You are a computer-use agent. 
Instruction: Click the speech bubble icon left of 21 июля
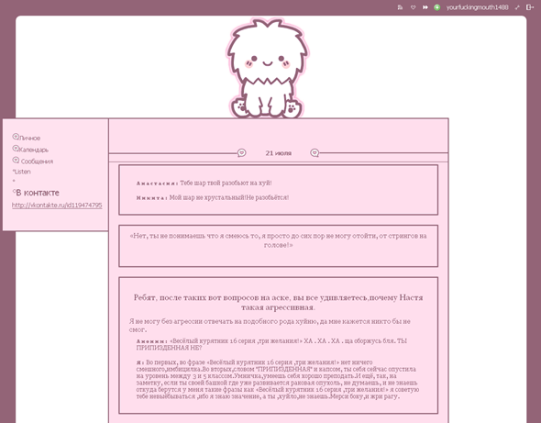pyautogui.click(x=242, y=152)
